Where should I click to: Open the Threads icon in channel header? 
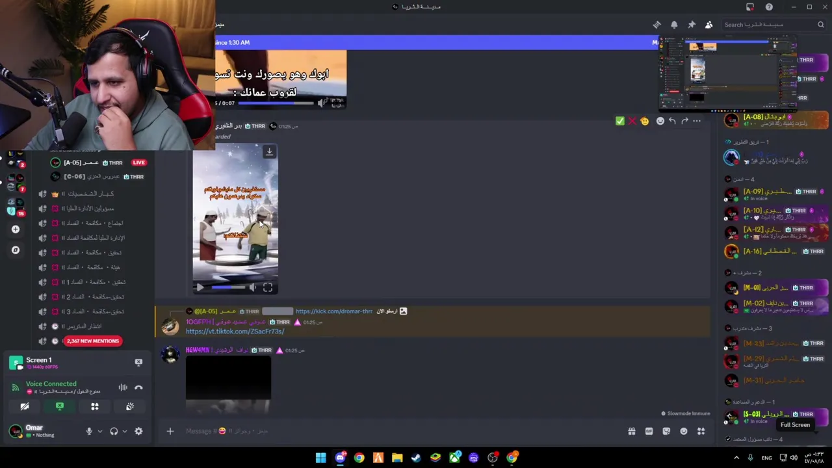(x=656, y=25)
